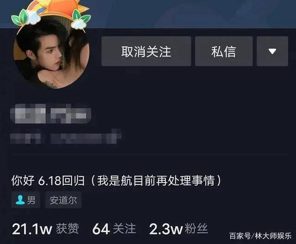Tap the 男 gender label
The image size is (296, 244).
coord(31,200)
